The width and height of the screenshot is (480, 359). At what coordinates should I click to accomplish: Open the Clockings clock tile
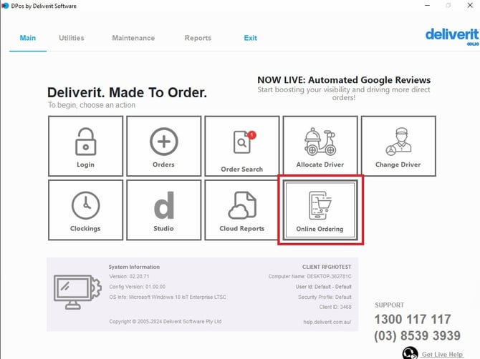pyautogui.click(x=85, y=210)
